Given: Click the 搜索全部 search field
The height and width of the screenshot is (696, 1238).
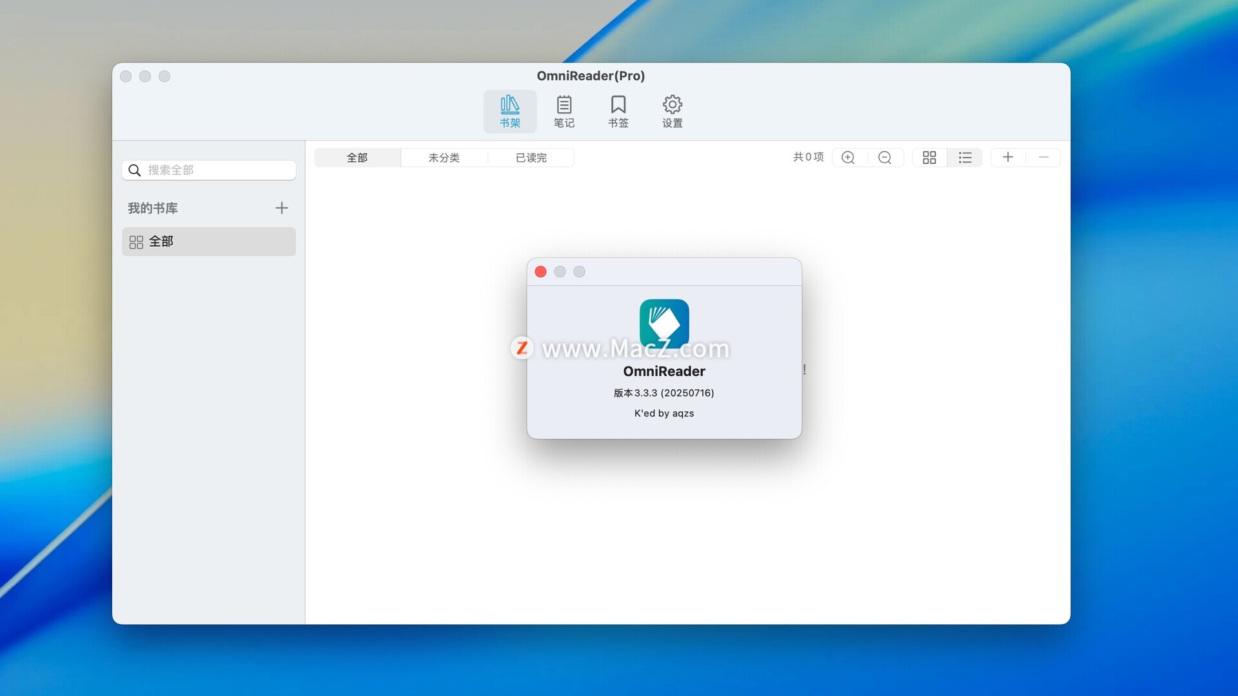Looking at the screenshot, I should coord(208,170).
